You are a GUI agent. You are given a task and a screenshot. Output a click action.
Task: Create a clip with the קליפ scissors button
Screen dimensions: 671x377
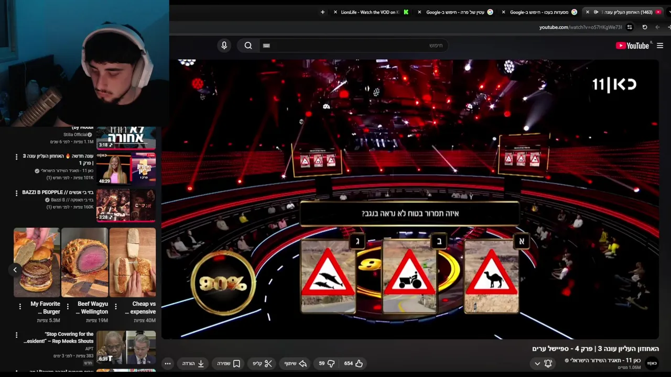click(x=263, y=363)
